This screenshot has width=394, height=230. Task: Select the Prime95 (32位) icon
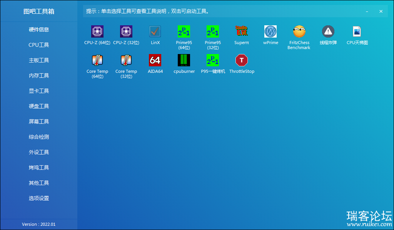pyautogui.click(x=213, y=31)
